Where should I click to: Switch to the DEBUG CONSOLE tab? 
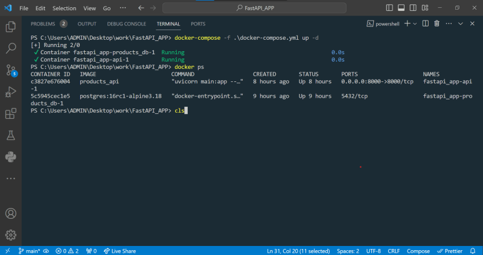tap(127, 24)
